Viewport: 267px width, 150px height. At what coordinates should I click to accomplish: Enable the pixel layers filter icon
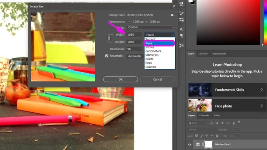tap(211, 123)
